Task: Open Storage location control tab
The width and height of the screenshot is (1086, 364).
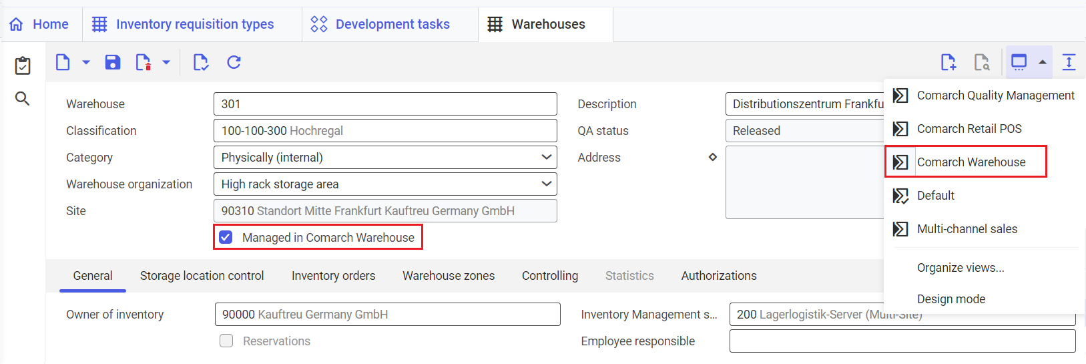Action: click(202, 276)
